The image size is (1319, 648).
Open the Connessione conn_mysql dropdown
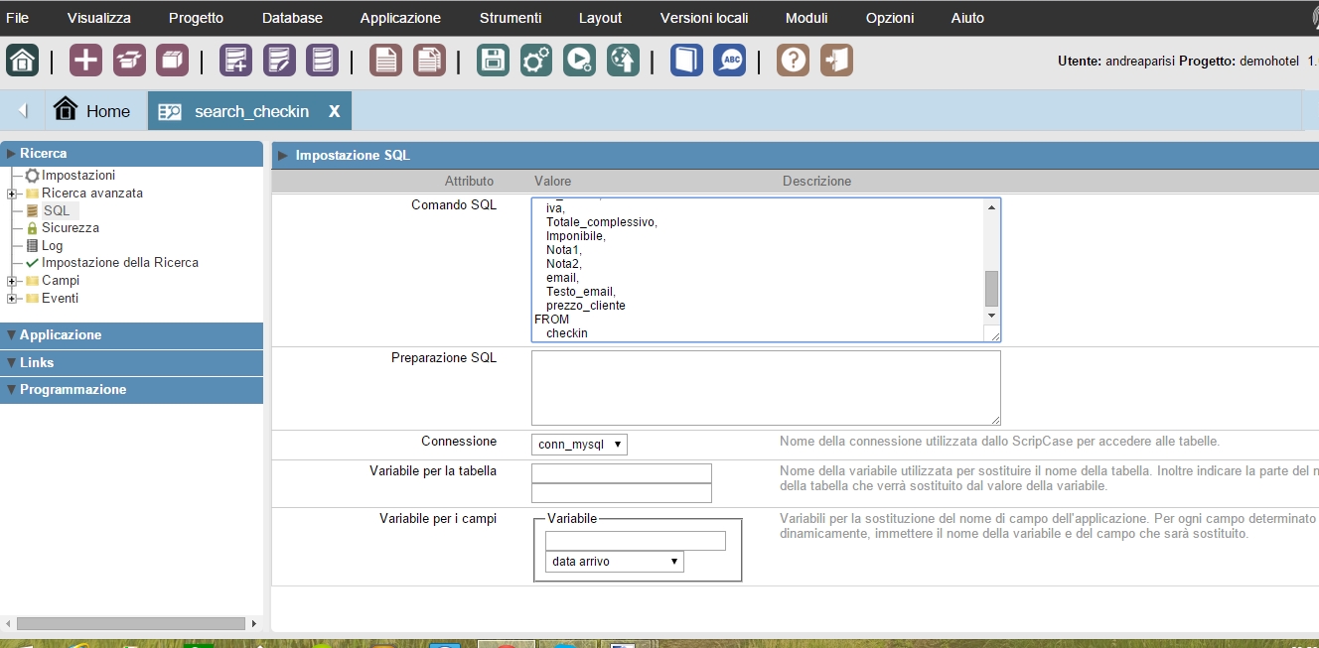click(x=580, y=445)
